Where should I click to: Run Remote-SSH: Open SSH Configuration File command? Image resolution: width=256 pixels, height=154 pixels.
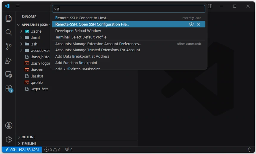[129, 24]
